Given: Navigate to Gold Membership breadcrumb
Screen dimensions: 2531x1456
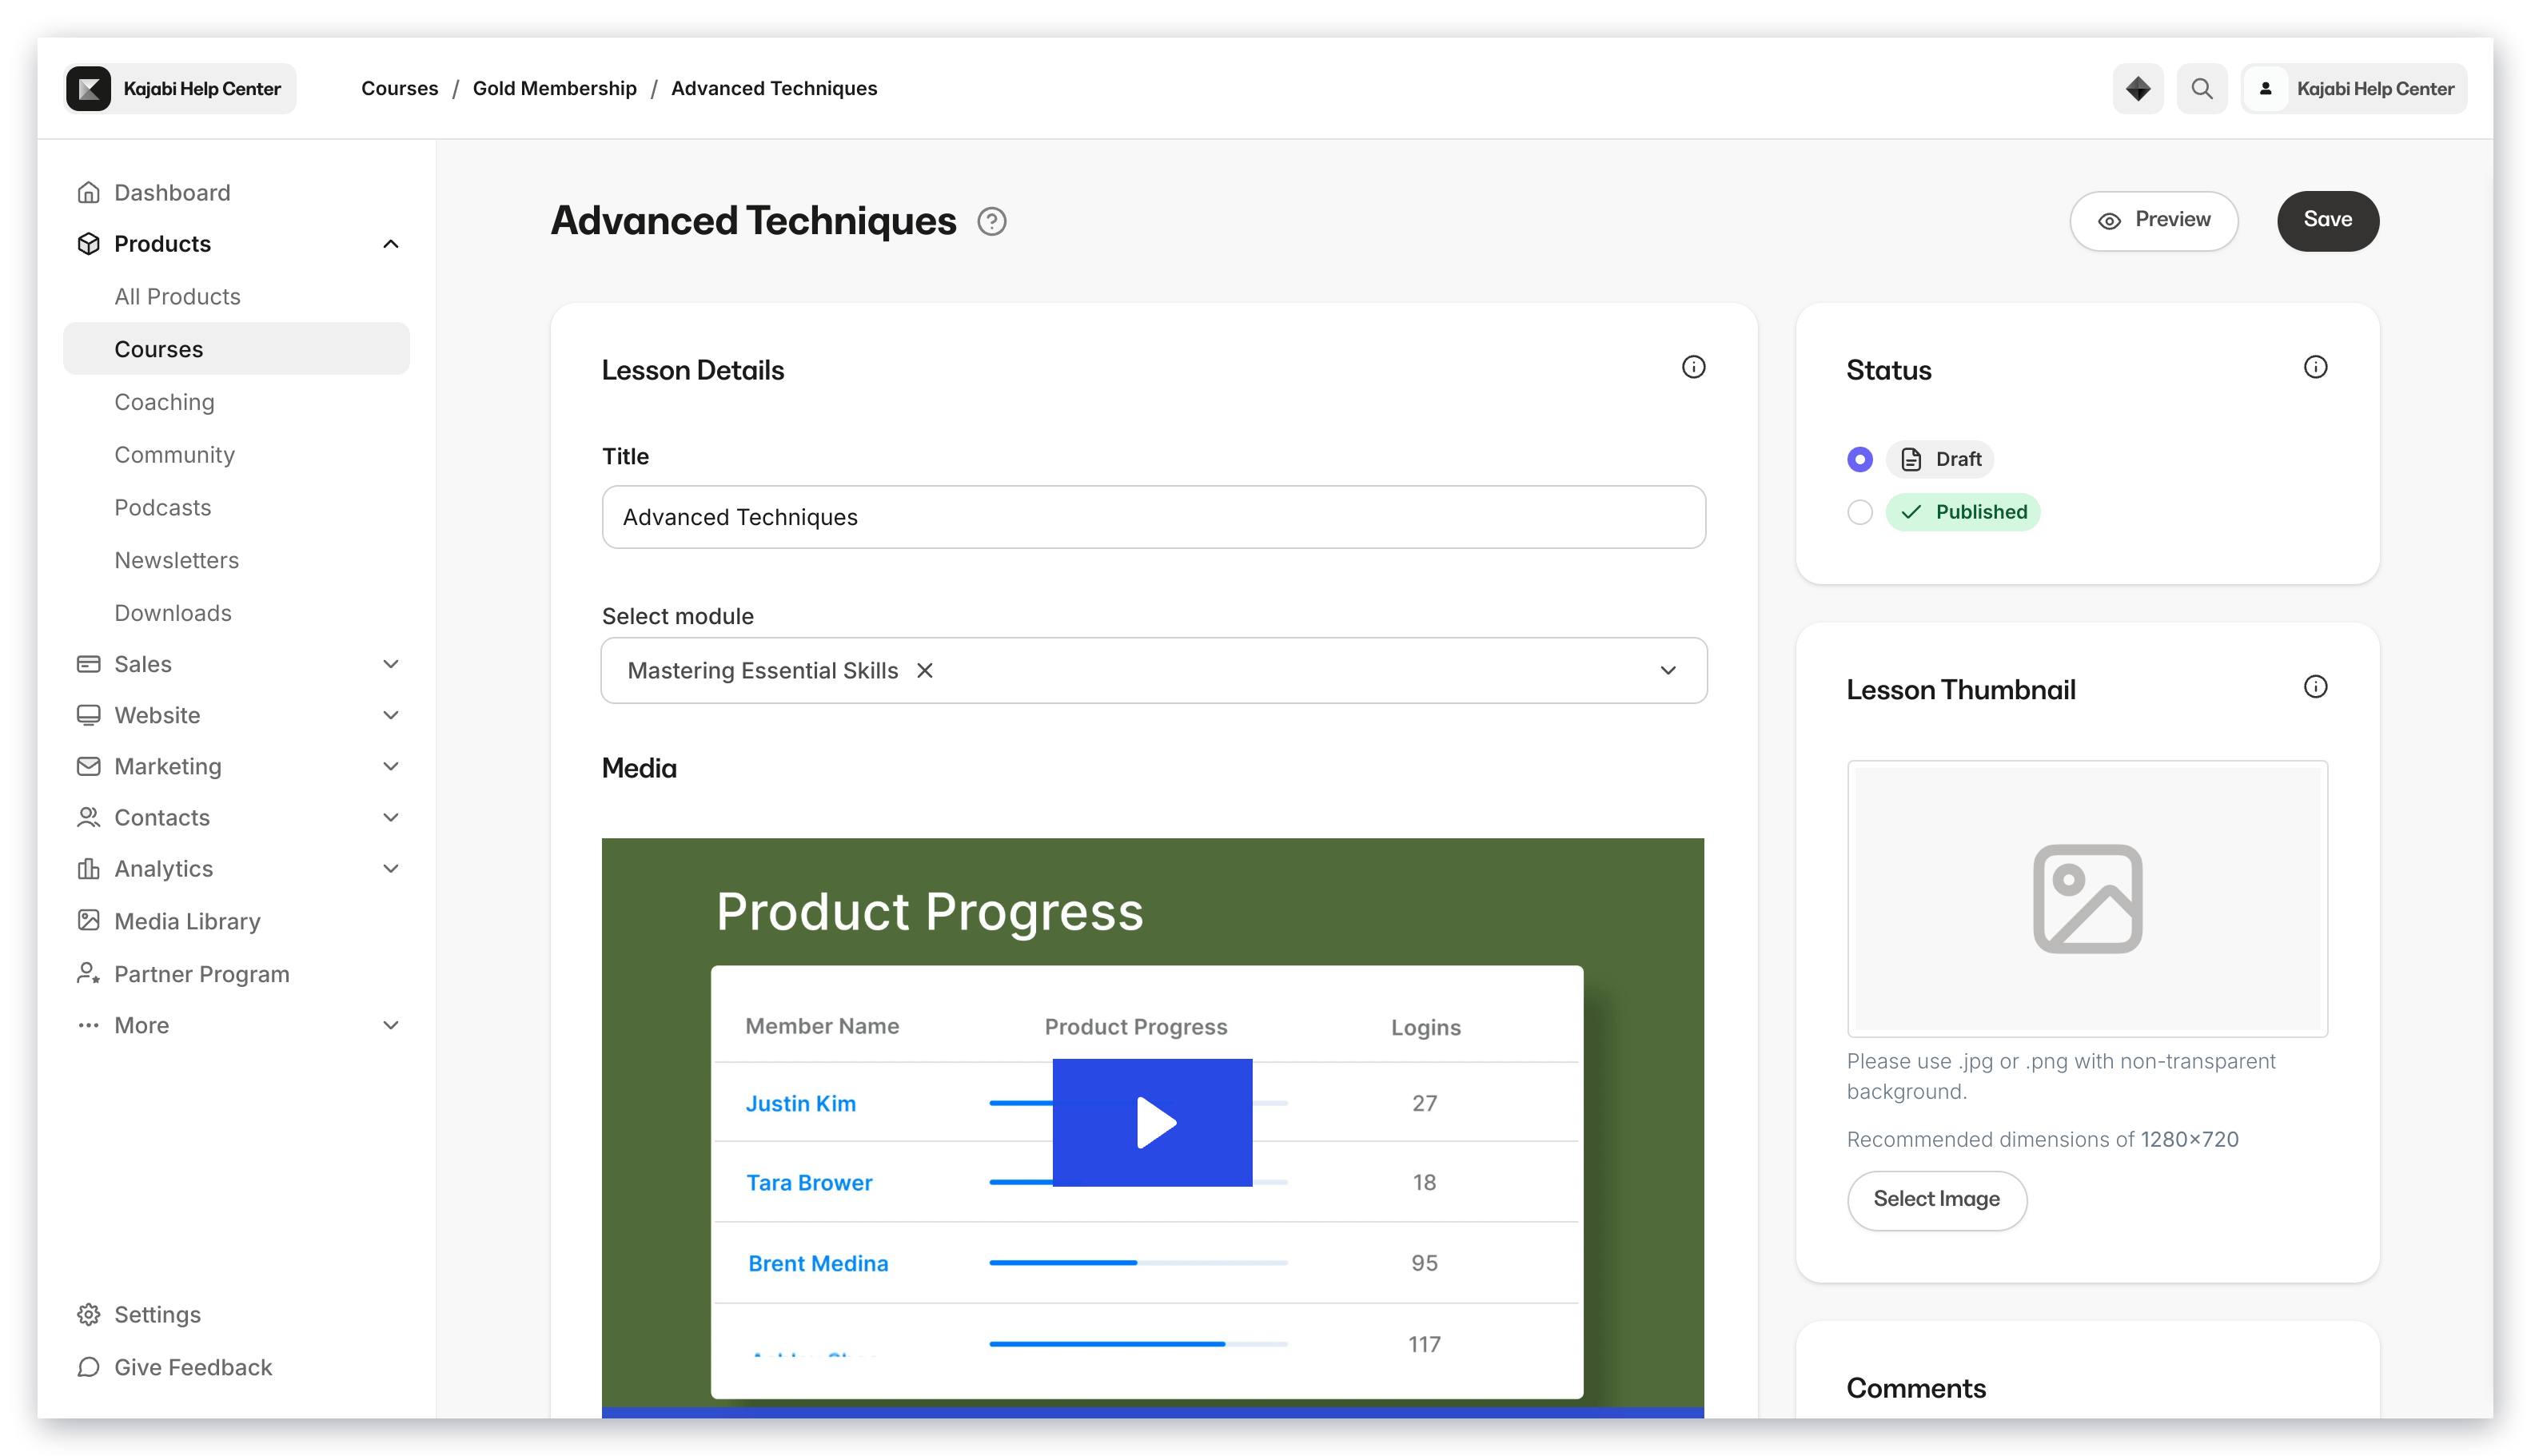Looking at the screenshot, I should pyautogui.click(x=554, y=89).
